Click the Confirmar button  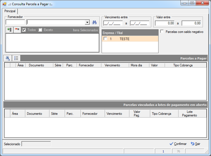[x=178, y=144]
